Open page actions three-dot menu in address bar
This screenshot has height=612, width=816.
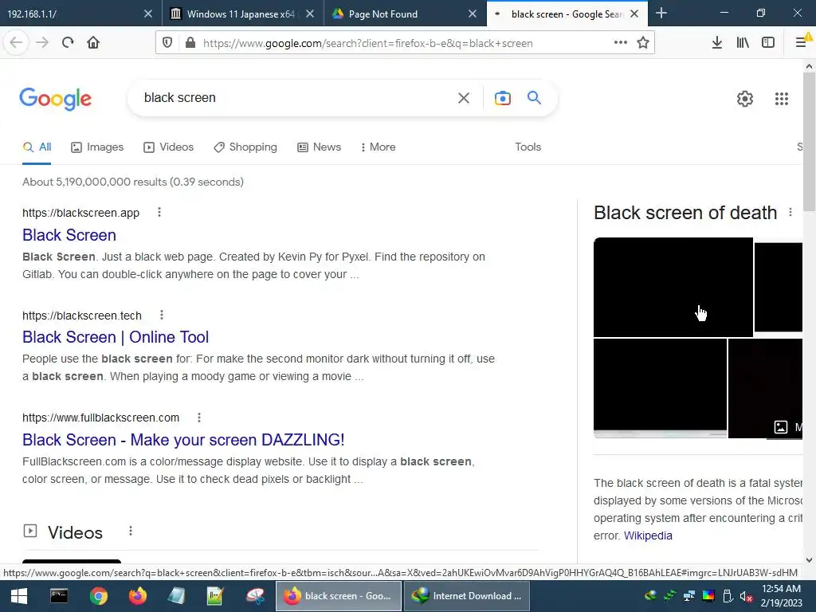click(x=620, y=43)
